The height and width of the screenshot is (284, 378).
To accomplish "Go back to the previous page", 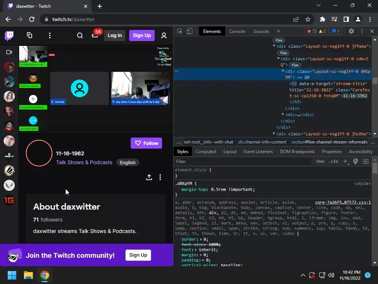I will (x=8, y=19).
